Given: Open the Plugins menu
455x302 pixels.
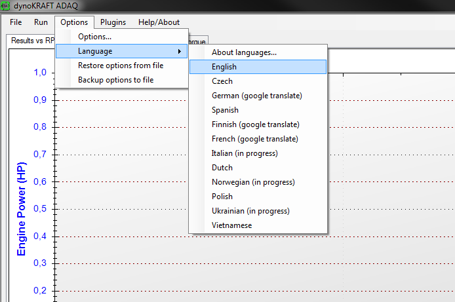Looking at the screenshot, I should tap(113, 22).
